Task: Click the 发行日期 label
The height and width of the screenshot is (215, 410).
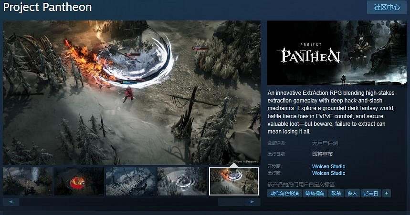Action: pos(276,154)
